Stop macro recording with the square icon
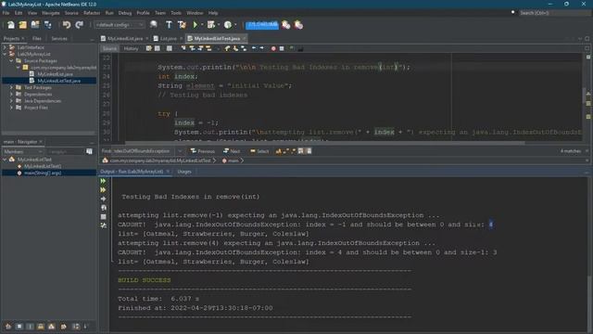The image size is (593, 334). click(x=282, y=48)
